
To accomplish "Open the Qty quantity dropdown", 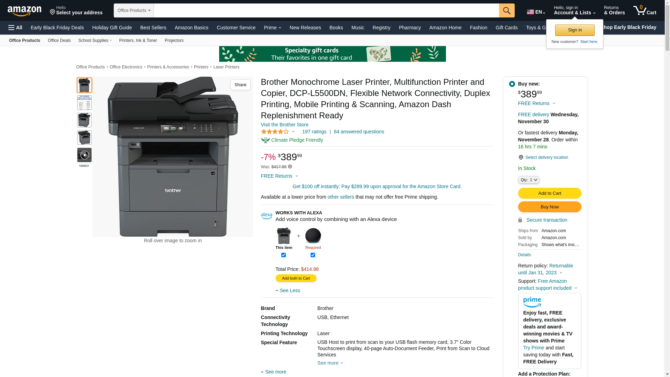I will (x=528, y=180).
